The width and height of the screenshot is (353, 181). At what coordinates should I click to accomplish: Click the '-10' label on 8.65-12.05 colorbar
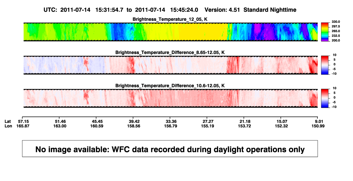pyautogui.click(x=334, y=74)
